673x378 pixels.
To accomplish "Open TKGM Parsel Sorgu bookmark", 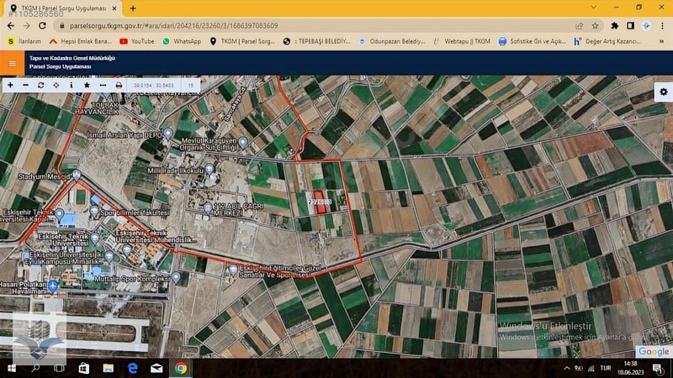I will pyautogui.click(x=242, y=41).
